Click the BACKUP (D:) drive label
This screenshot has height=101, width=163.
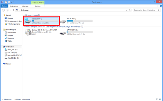(x=71, y=19)
